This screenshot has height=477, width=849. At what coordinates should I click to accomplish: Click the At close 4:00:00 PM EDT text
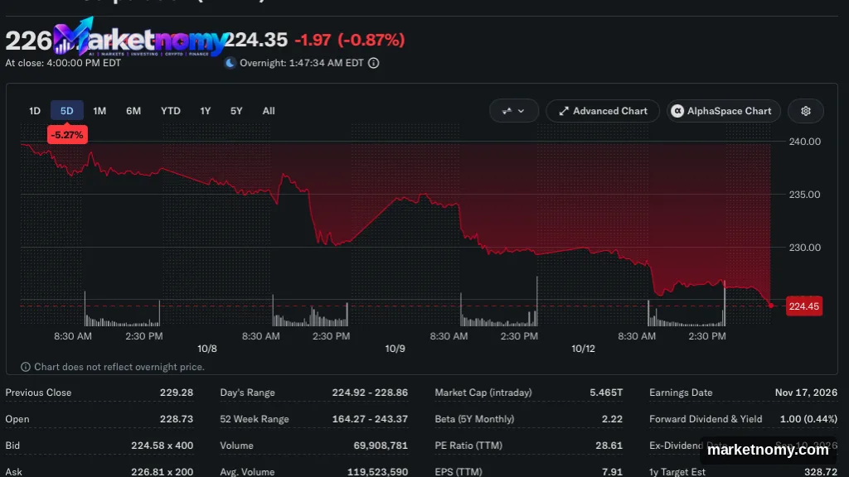63,63
